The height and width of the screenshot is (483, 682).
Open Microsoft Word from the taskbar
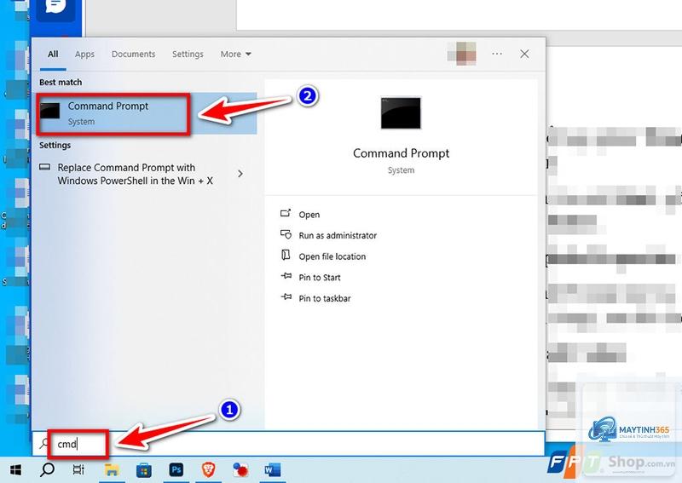click(x=272, y=470)
